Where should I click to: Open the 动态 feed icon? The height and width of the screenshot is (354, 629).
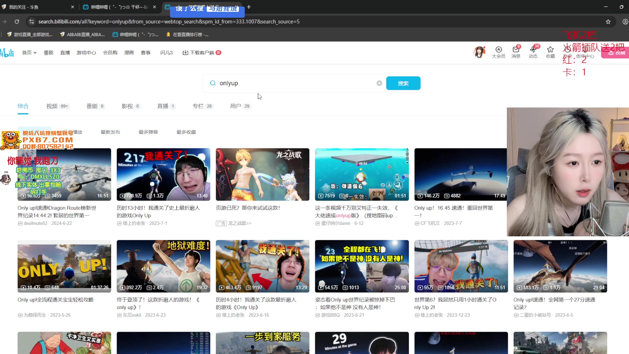click(533, 52)
